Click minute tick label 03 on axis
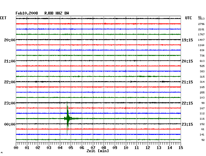This screenshot has width=206, height=156. [49, 147]
